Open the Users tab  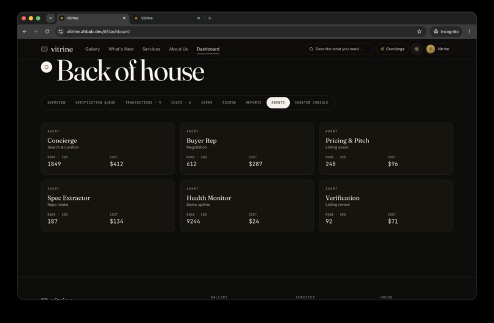(x=207, y=103)
